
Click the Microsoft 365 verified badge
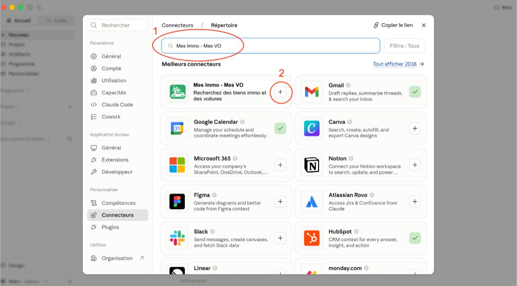(x=235, y=159)
